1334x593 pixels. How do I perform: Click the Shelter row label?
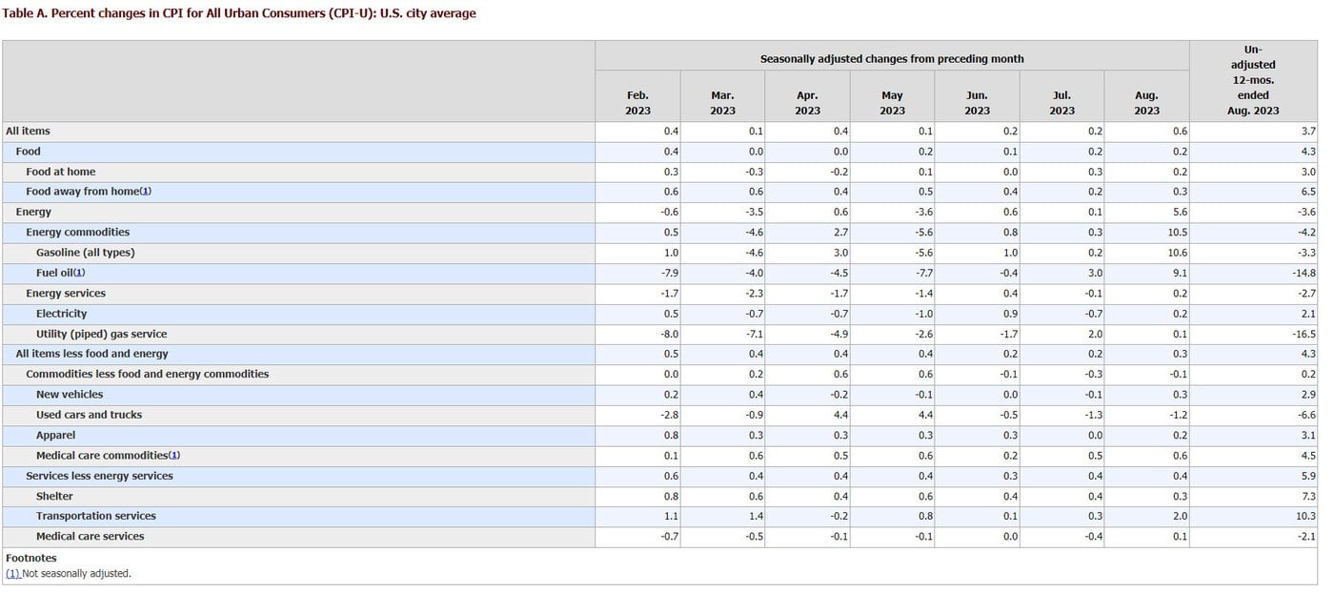coord(54,496)
